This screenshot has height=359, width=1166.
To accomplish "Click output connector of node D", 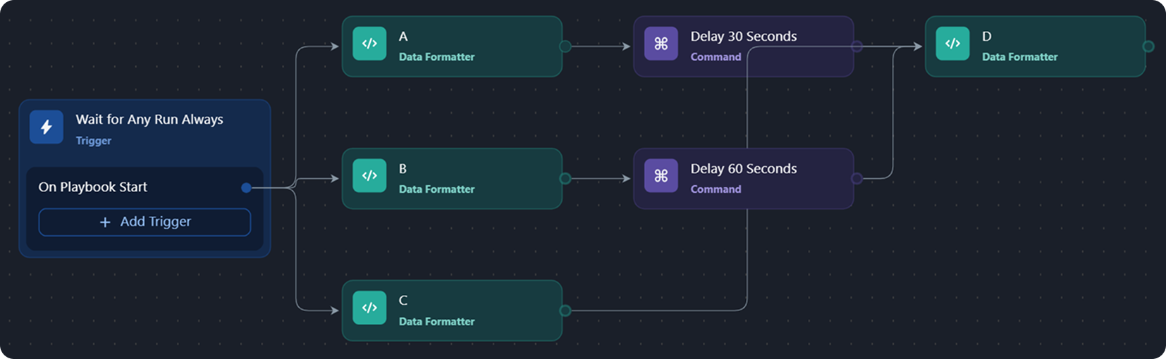I will tap(1148, 46).
